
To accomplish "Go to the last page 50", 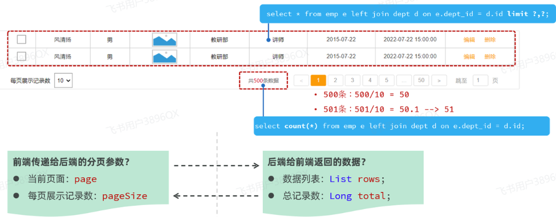I will pos(421,80).
